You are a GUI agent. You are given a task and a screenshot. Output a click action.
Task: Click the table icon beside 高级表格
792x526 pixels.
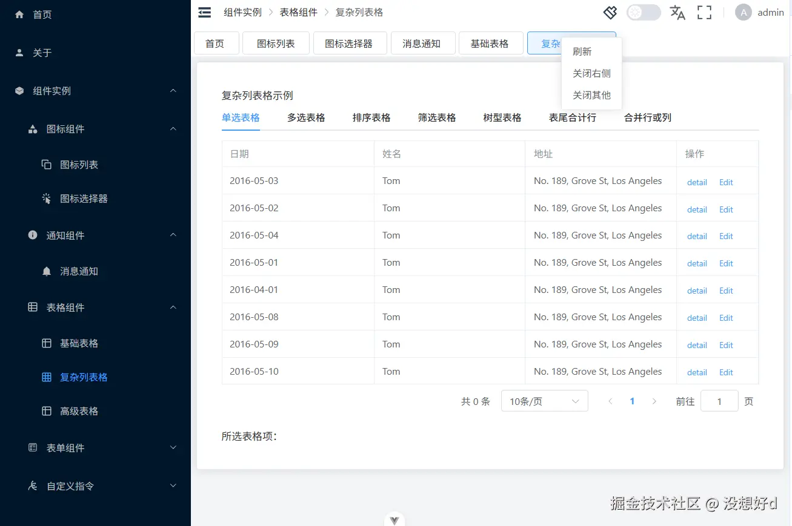[x=47, y=411]
